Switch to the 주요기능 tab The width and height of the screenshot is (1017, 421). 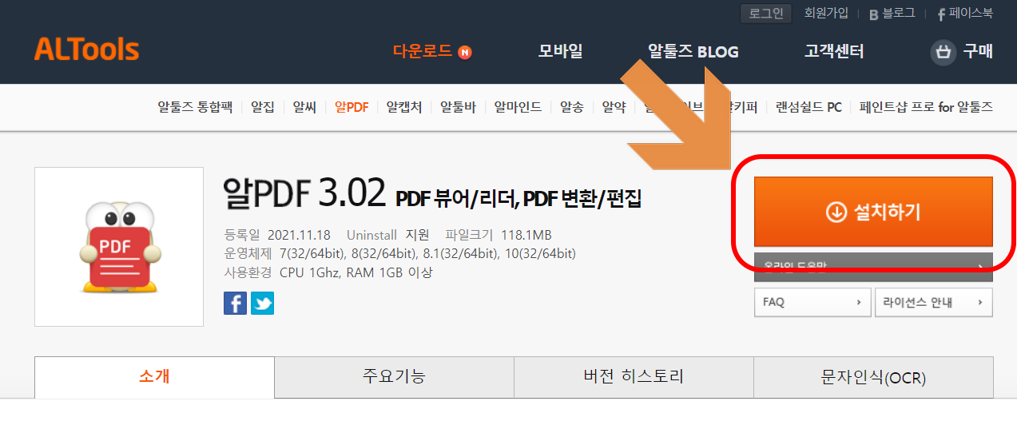(394, 377)
